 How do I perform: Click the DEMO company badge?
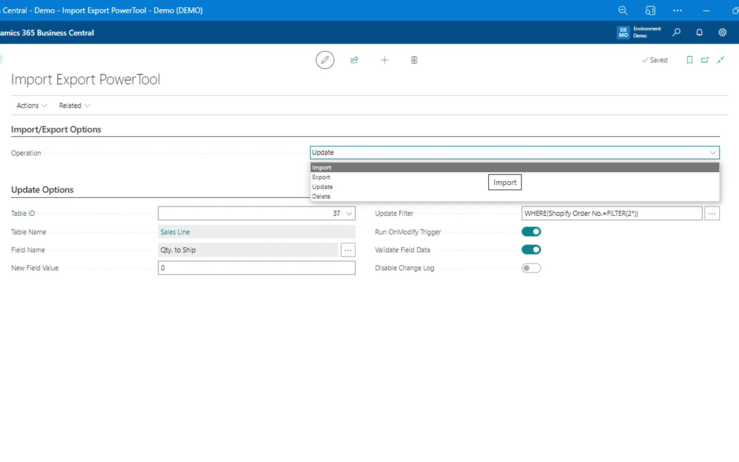[x=623, y=32]
